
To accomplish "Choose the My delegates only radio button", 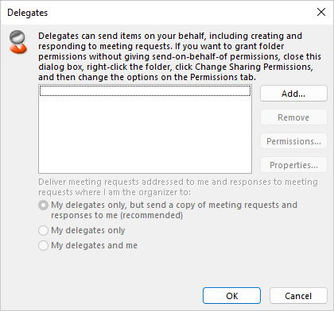I will click(x=43, y=230).
